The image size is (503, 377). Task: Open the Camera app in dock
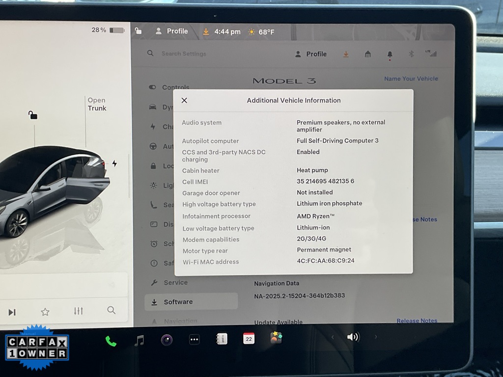(x=167, y=340)
